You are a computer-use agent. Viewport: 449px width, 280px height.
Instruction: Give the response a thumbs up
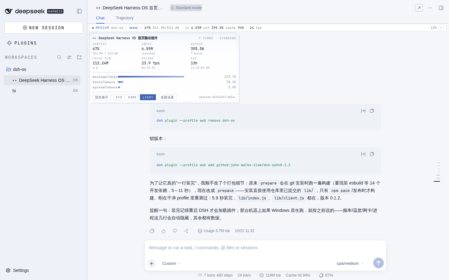(x=163, y=231)
